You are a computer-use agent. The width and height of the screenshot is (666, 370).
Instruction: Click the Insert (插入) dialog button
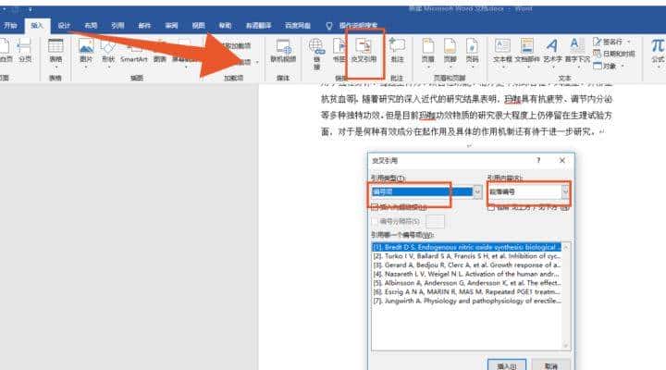506,365
